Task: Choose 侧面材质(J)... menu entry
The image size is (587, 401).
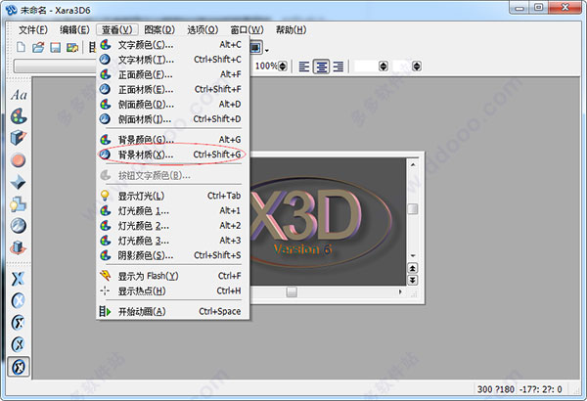Action: 172,119
